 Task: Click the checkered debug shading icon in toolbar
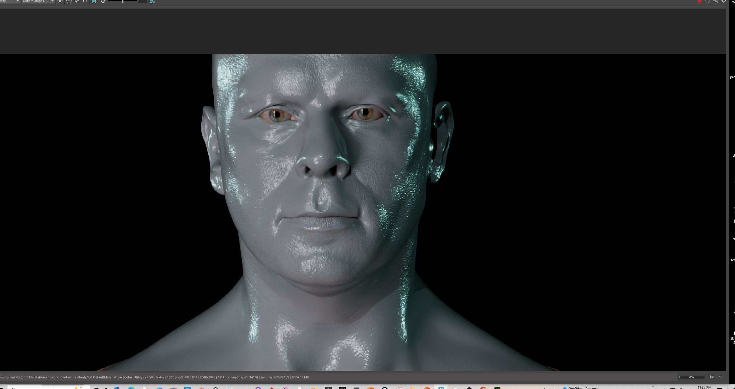pyautogui.click(x=77, y=2)
